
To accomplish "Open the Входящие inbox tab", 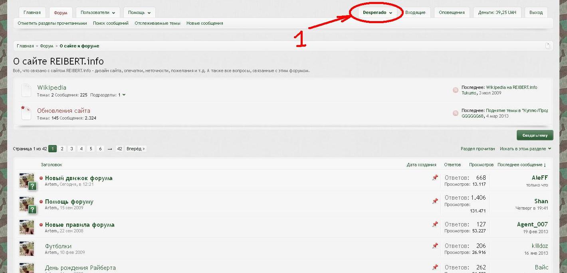I will pyautogui.click(x=415, y=13).
